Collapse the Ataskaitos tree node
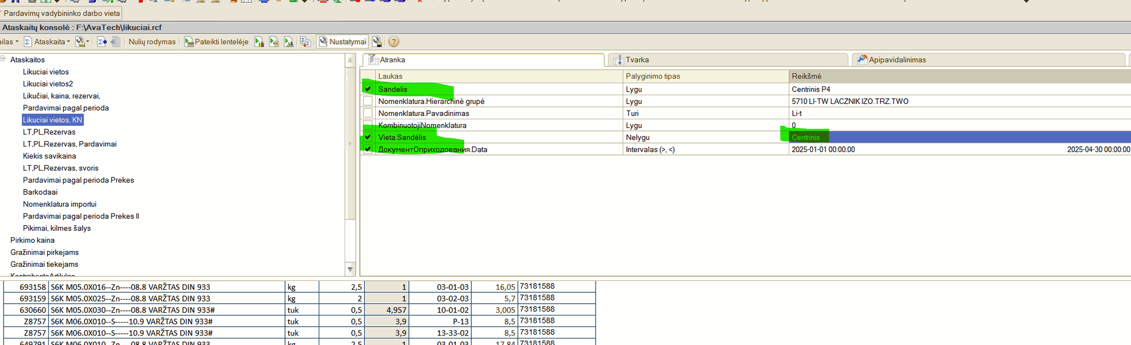The width and height of the screenshot is (1131, 345). tap(4, 59)
